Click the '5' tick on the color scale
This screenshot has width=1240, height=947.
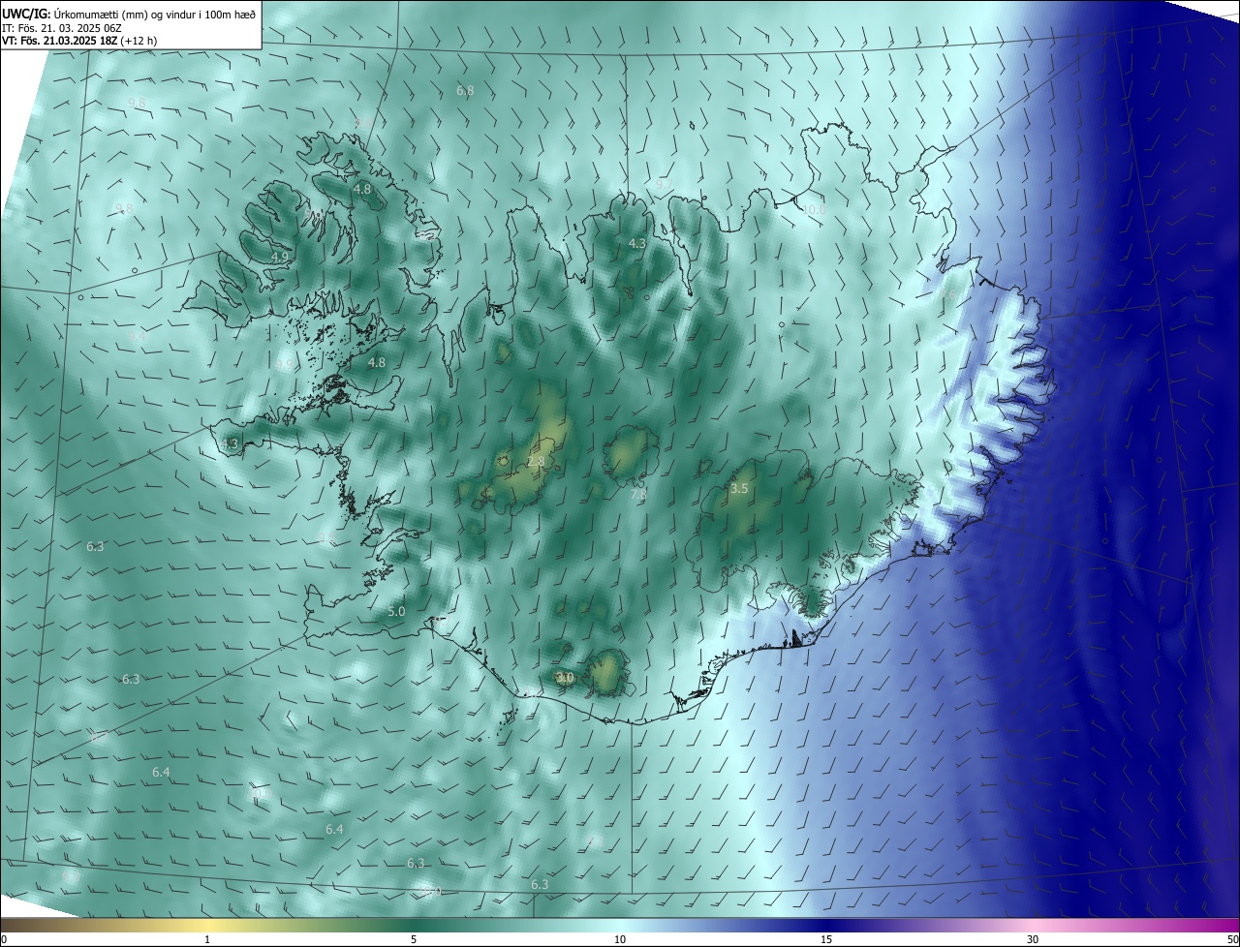pyautogui.click(x=414, y=940)
